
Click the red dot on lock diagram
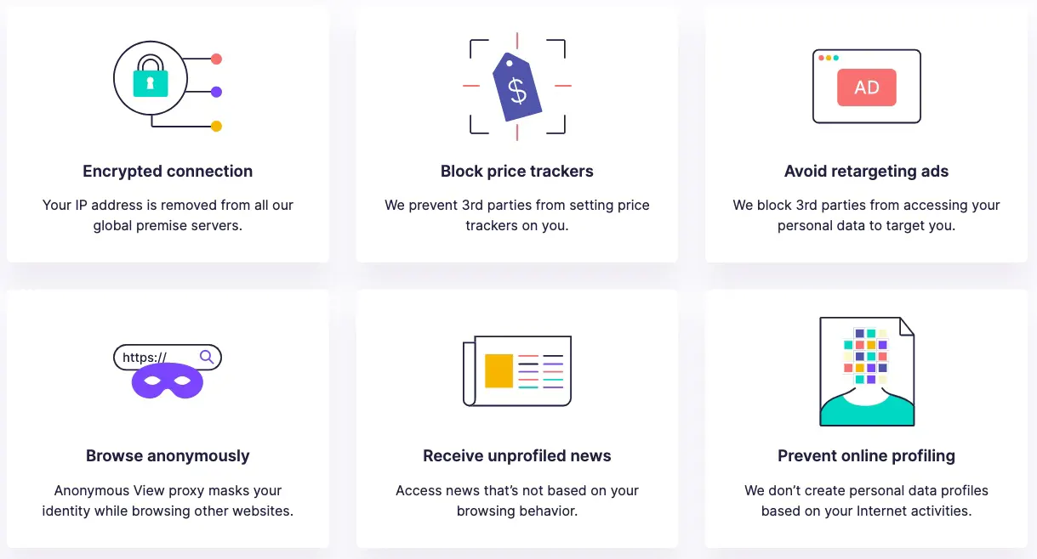tap(216, 59)
